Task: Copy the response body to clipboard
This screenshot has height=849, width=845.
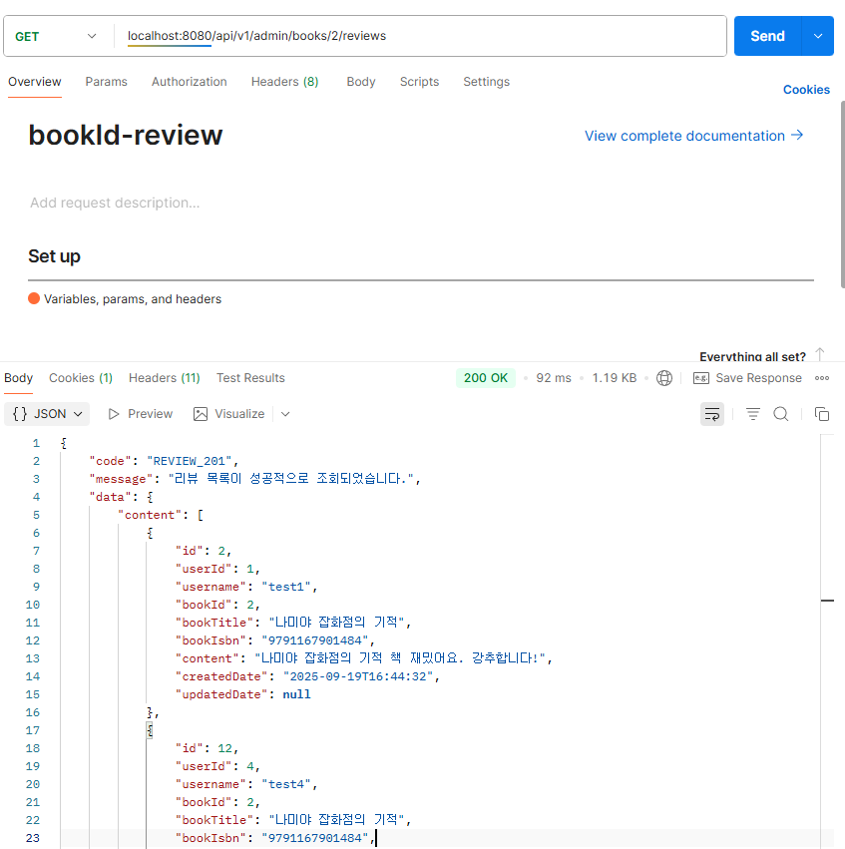Action: pyautogui.click(x=822, y=414)
